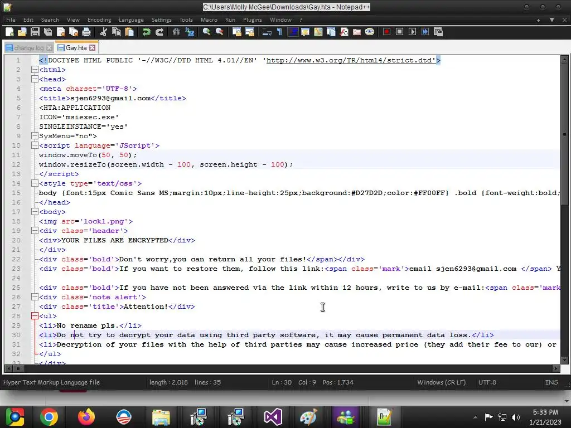This screenshot has height=428, width=571.
Task: Switch to the change.log tab
Action: point(29,48)
